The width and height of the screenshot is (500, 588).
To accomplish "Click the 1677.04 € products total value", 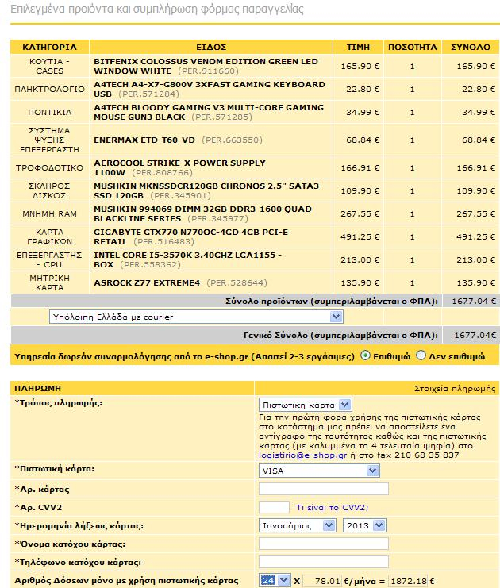I will click(474, 301).
